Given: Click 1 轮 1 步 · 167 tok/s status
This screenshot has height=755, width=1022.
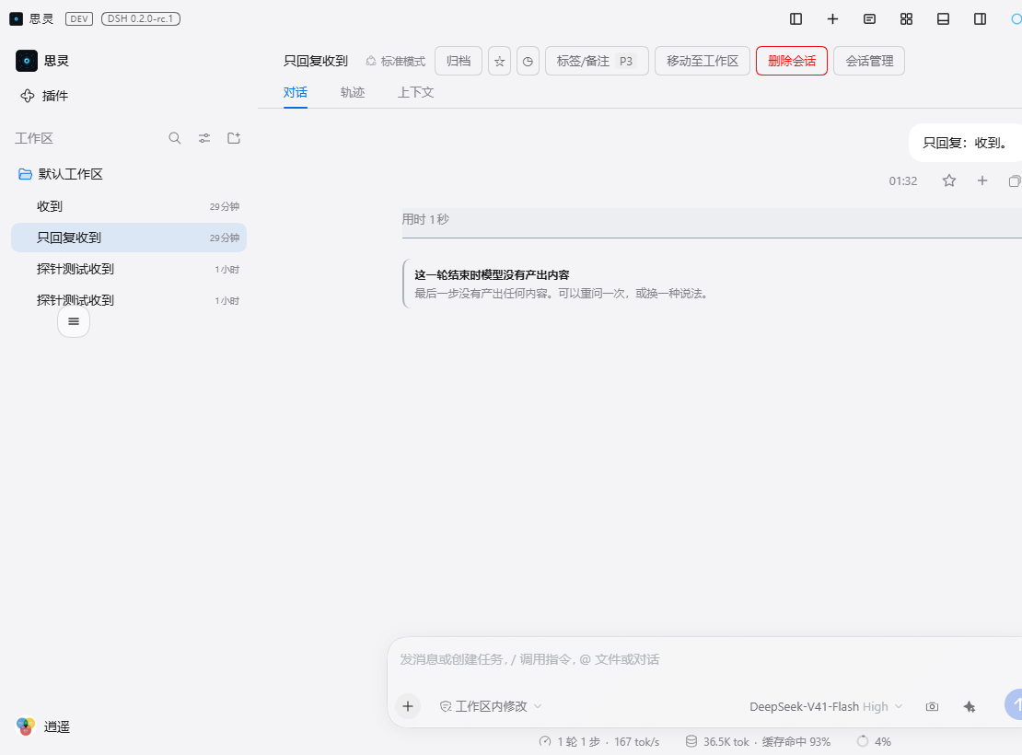Looking at the screenshot, I should (x=599, y=742).
